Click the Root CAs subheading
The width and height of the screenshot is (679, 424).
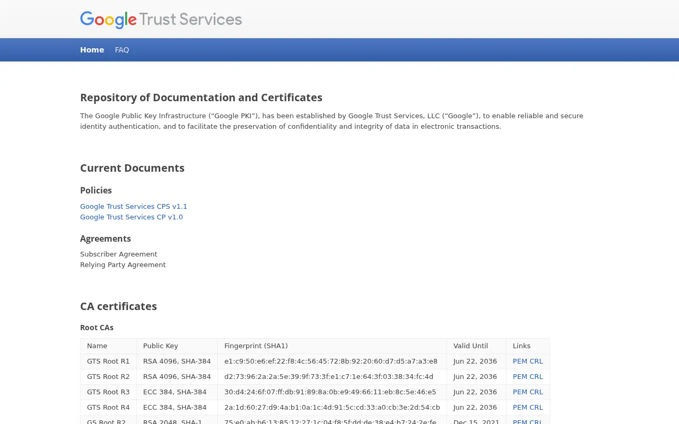(97, 328)
